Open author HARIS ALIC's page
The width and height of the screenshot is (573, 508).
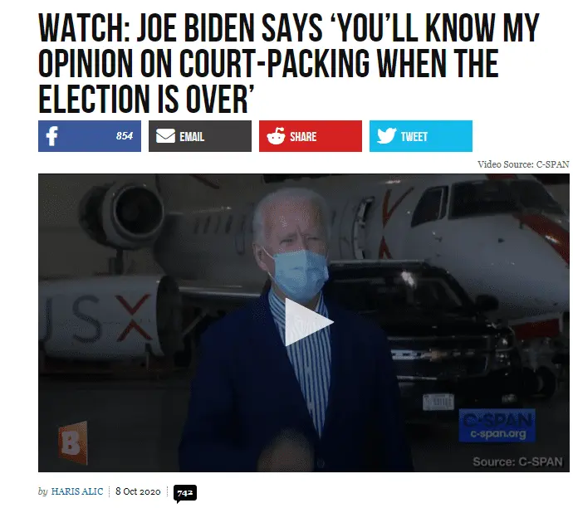click(77, 491)
